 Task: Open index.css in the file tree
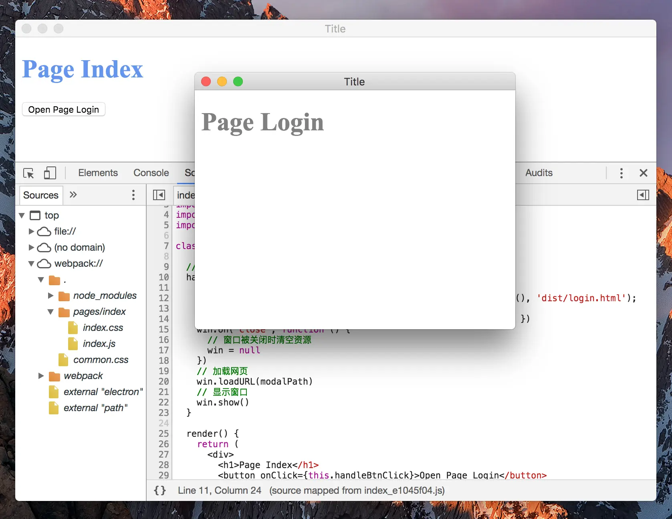point(103,328)
